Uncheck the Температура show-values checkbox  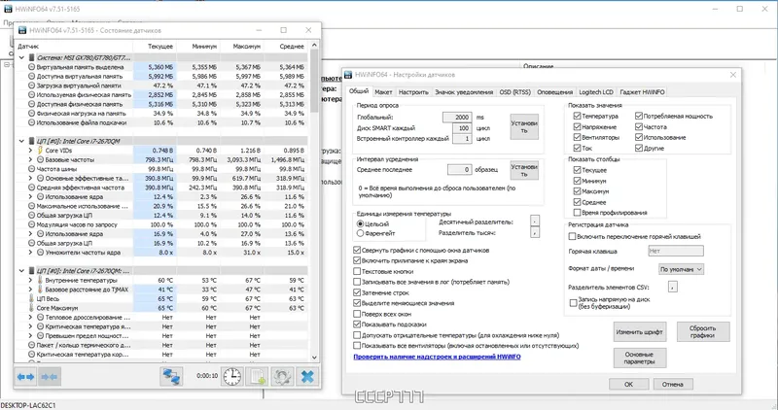pos(577,116)
